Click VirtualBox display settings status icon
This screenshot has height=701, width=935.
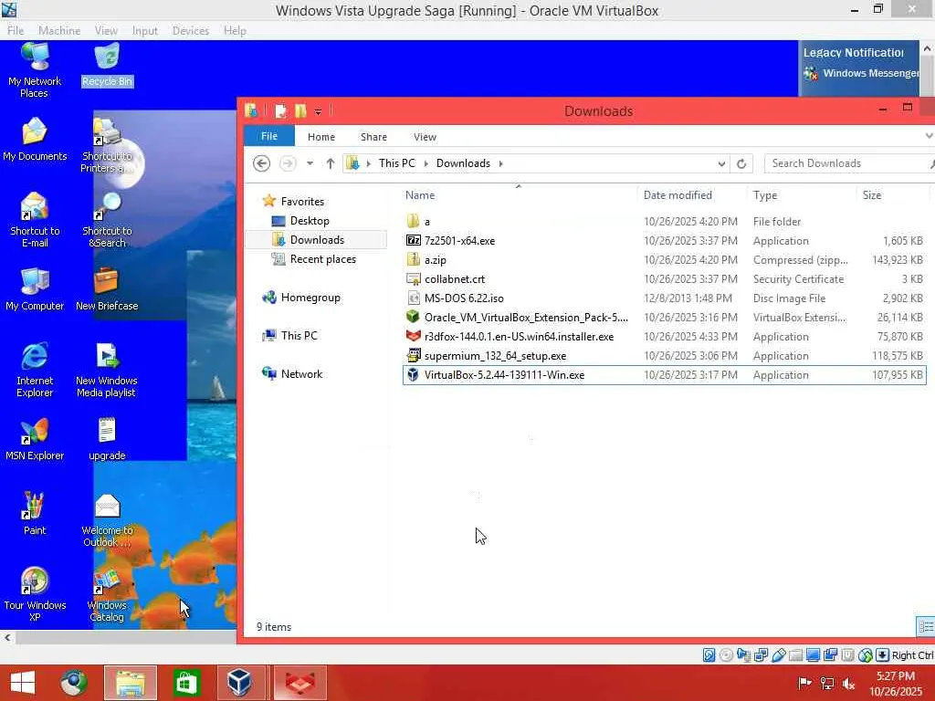(x=813, y=655)
